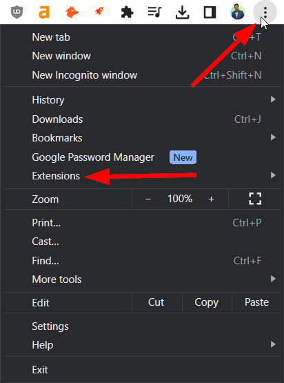Click the orange fox extension icon
284x383 pixels.
72,12
